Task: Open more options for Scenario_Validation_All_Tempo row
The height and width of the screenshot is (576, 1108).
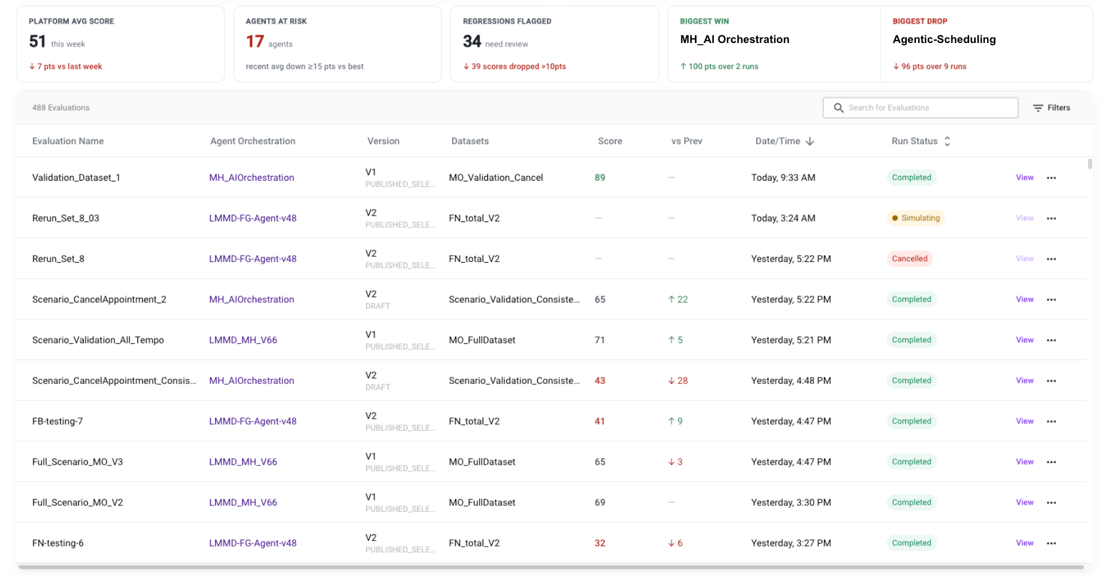Action: [1051, 340]
